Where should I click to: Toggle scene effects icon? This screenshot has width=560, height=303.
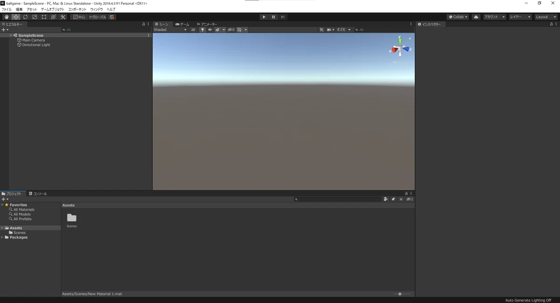(217, 30)
